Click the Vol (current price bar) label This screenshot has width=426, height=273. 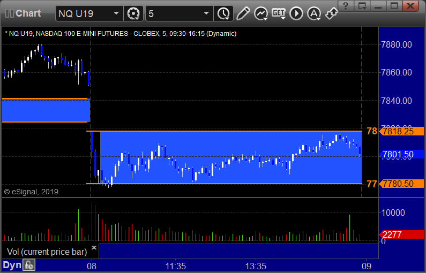[47, 252]
